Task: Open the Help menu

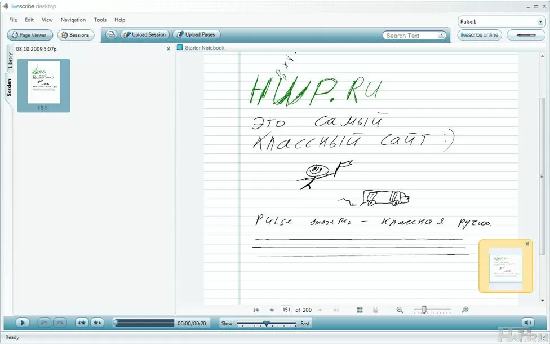Action: tap(119, 20)
